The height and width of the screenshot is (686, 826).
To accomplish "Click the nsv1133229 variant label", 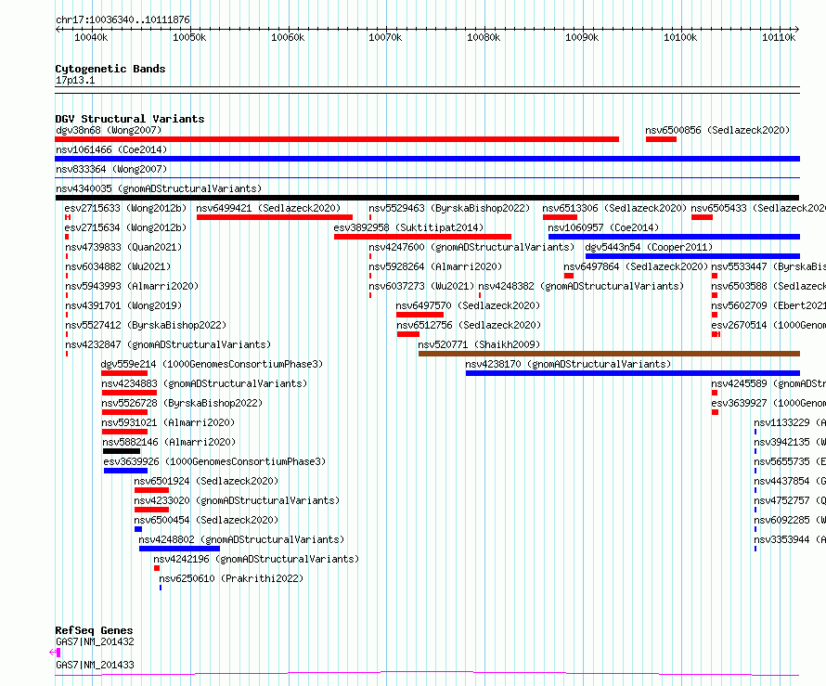I will point(790,422).
